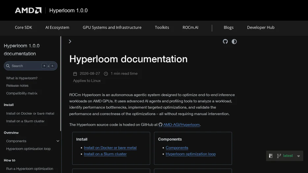The image size is (308, 173).
Task: Click the small GitHub icon before AMD-AGI link
Action: click(x=161, y=125)
